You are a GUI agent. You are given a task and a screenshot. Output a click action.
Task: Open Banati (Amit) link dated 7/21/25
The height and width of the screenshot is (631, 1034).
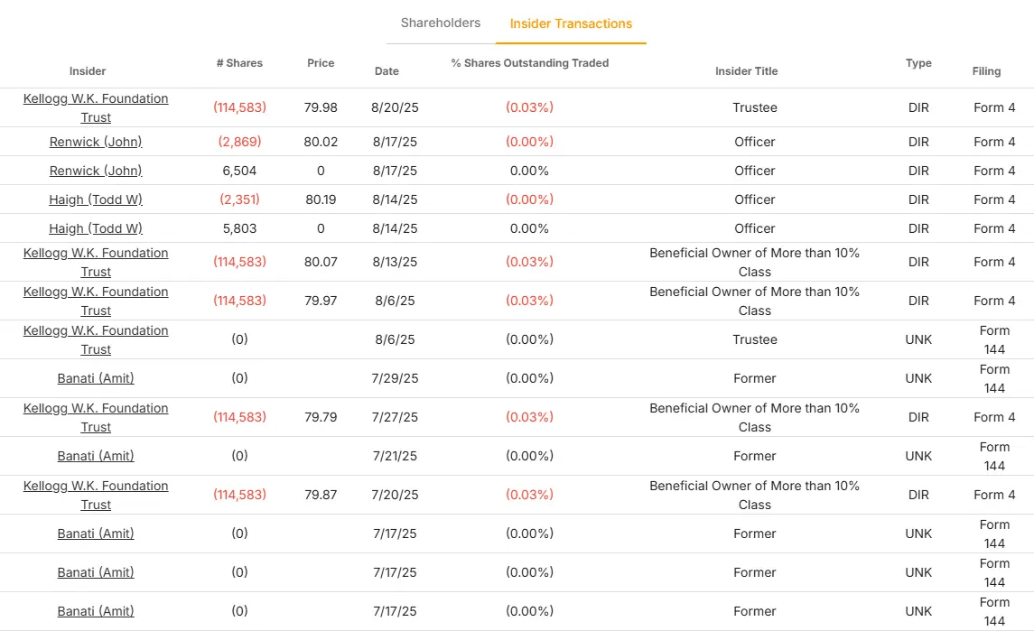pyautogui.click(x=96, y=456)
